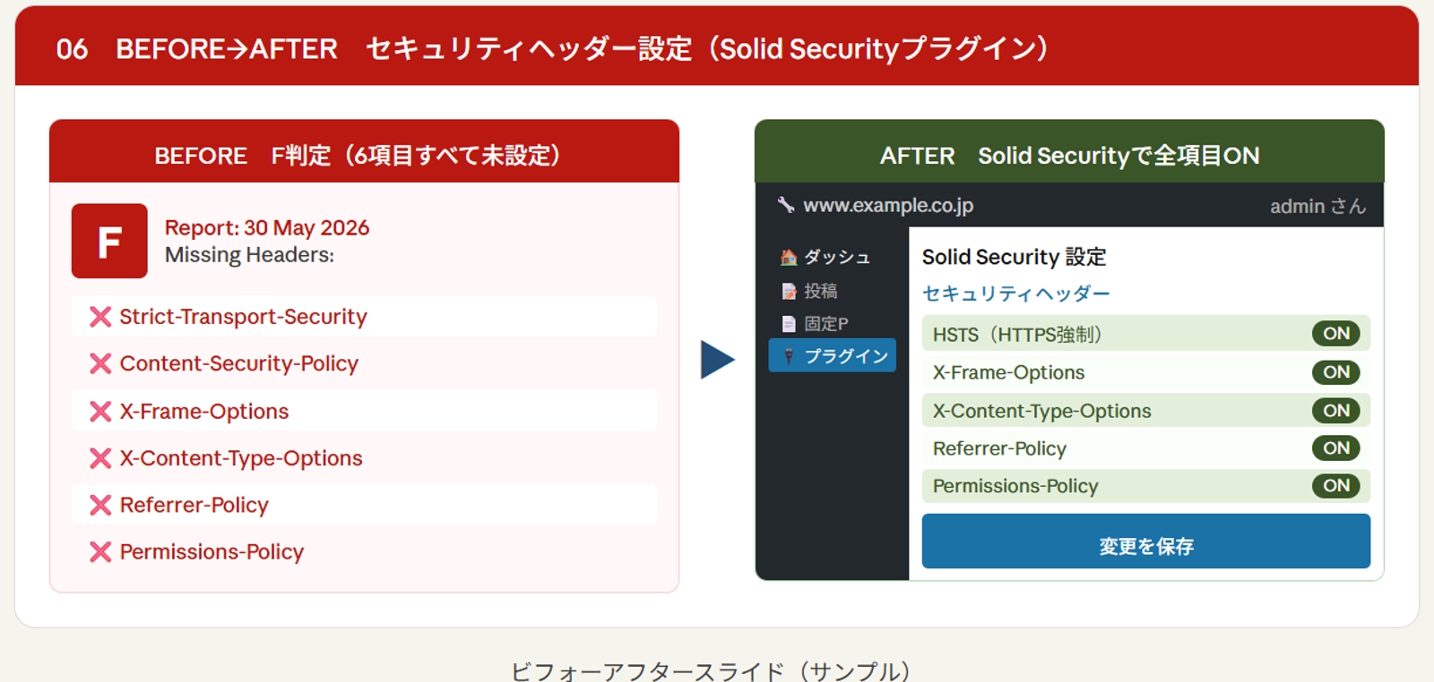This screenshot has width=1434, height=682.
Task: Toggle X-Content-Type-Options ON switch
Action: coord(1336,411)
